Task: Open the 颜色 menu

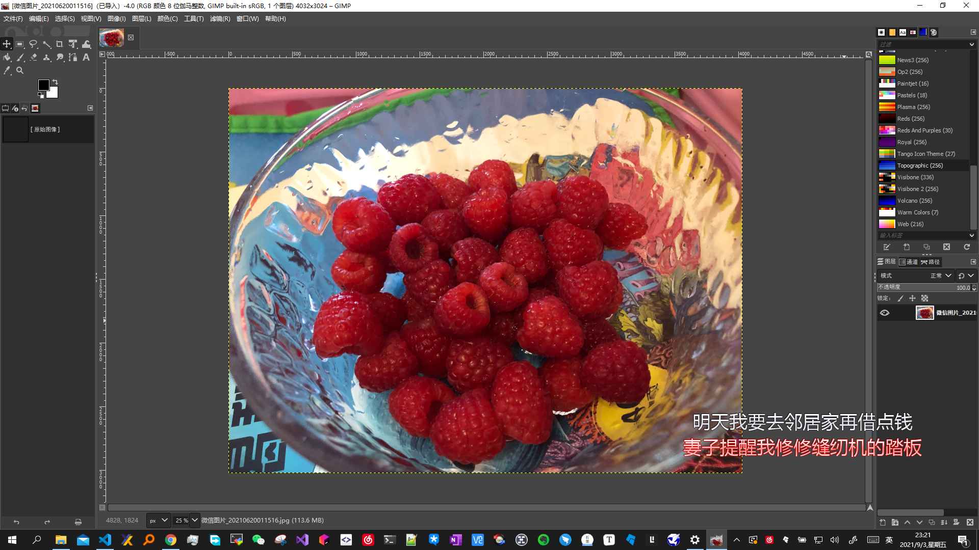Action: (166, 18)
